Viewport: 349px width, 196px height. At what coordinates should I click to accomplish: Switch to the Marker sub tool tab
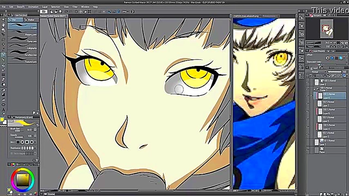(x=31, y=20)
